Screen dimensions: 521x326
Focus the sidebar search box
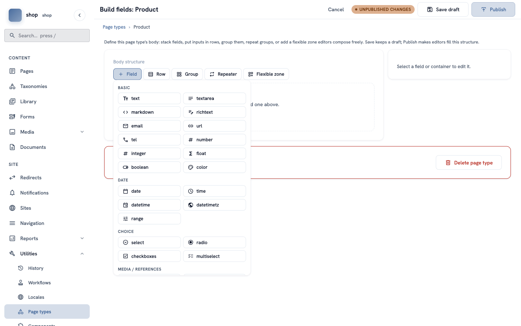47,35
